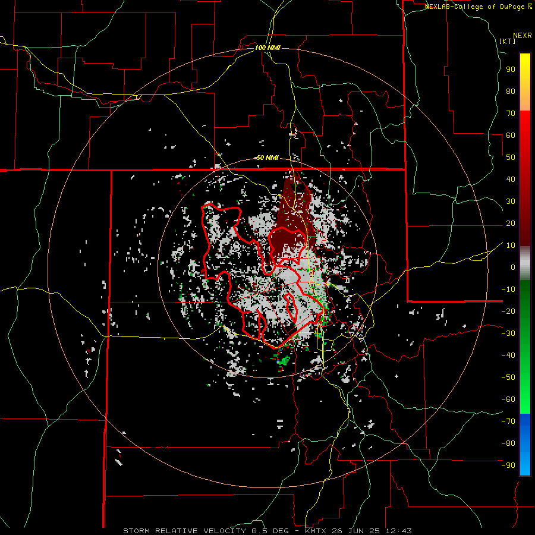Viewport: 535px width, 535px height.
Task: Click the orange segment of the color bar
Action: [x=525, y=100]
